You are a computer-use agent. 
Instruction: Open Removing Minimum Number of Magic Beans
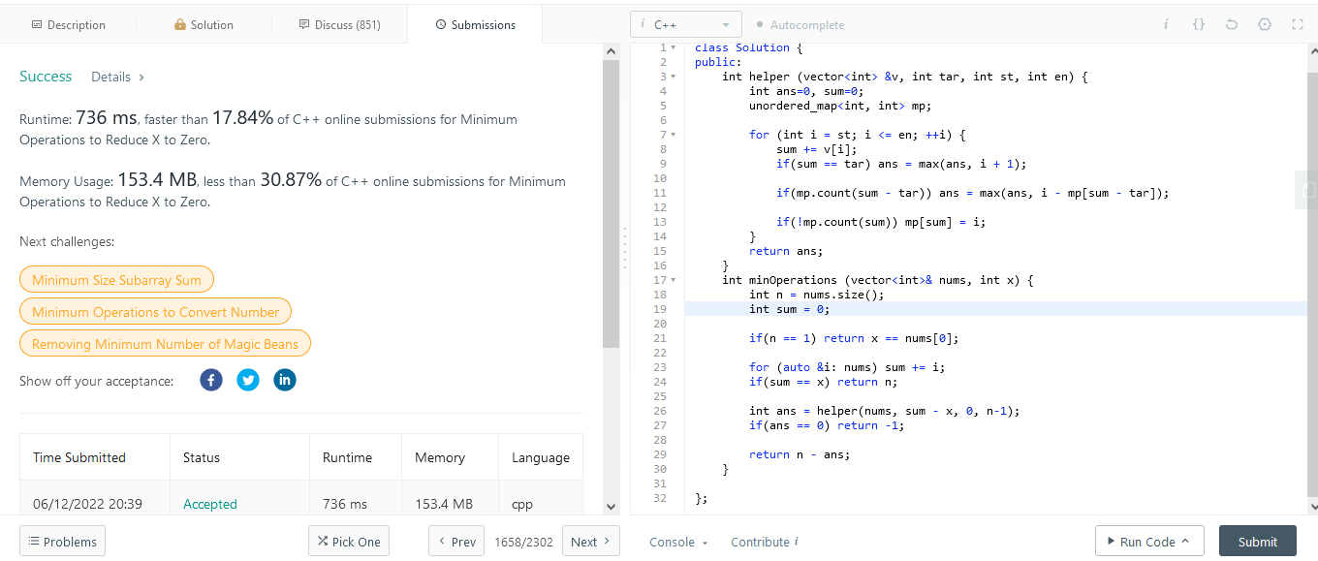click(165, 344)
